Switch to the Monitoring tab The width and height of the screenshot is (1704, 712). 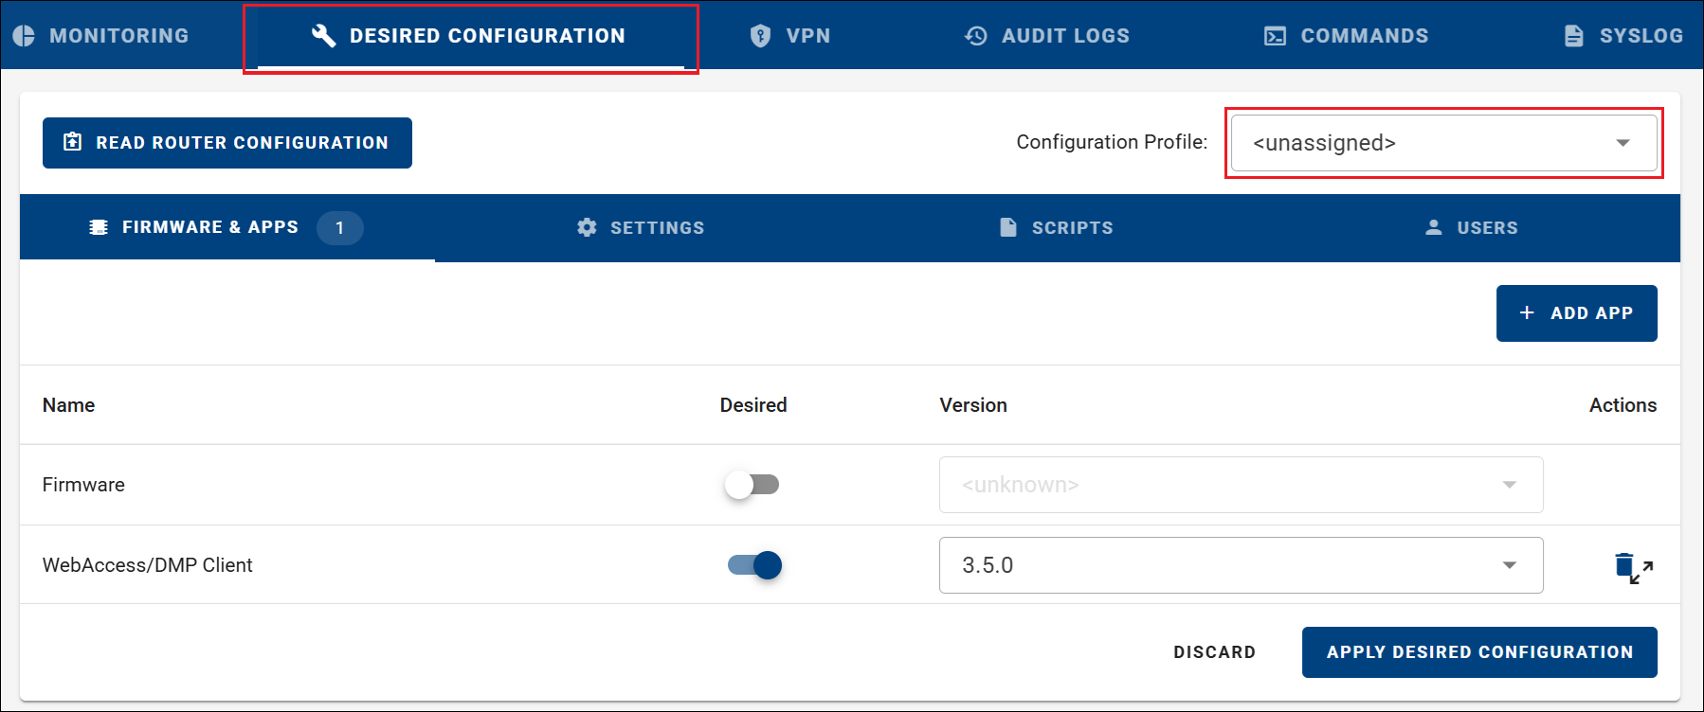pos(100,36)
